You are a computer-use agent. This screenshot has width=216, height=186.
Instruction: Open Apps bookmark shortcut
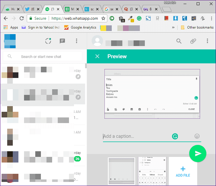(x=11, y=27)
